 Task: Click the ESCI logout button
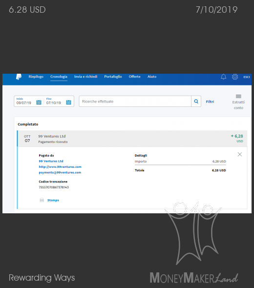coord(247,77)
